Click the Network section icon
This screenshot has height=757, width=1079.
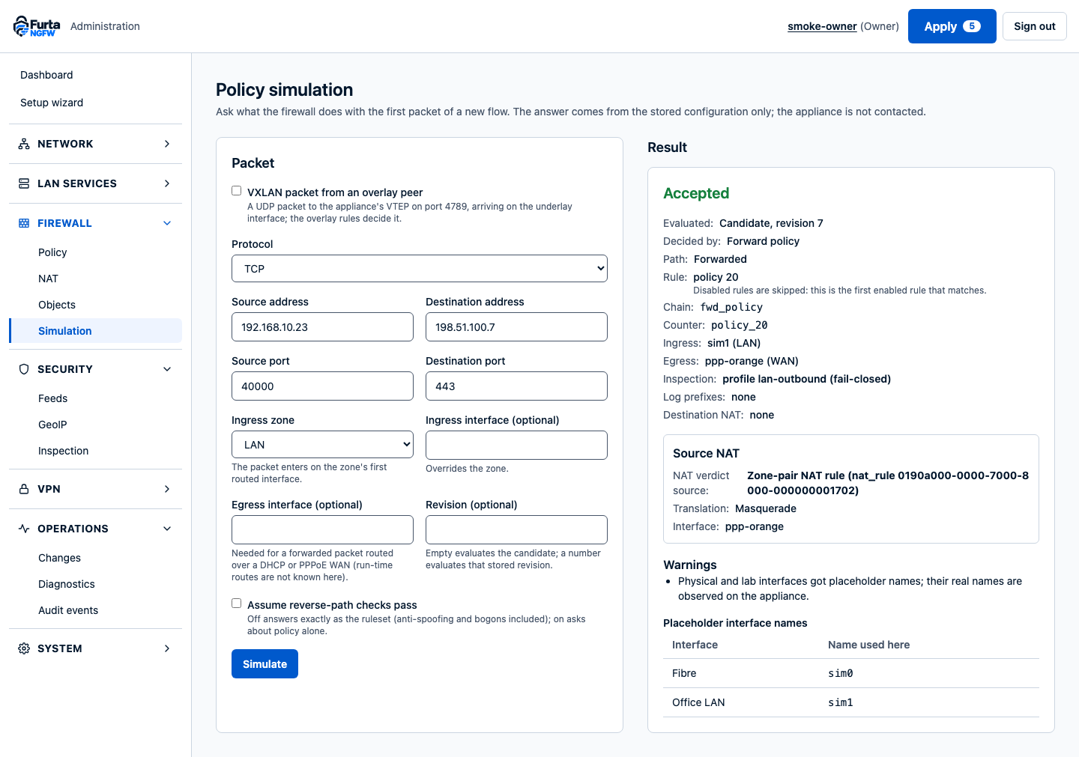24,144
